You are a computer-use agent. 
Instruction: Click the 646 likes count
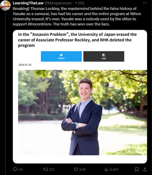tap(83, 169)
